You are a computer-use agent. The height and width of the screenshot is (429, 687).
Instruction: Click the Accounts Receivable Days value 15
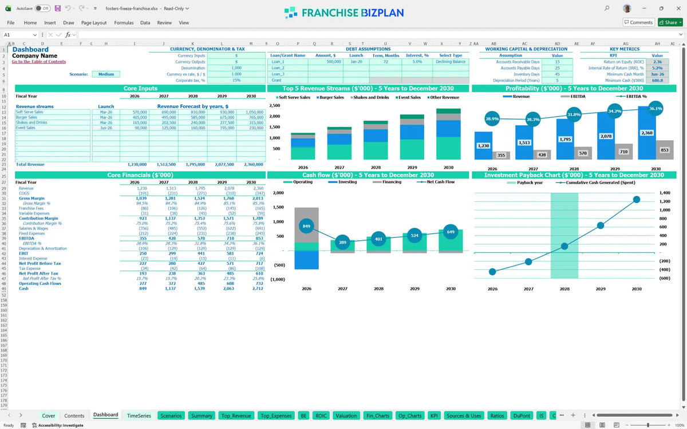[x=557, y=62]
